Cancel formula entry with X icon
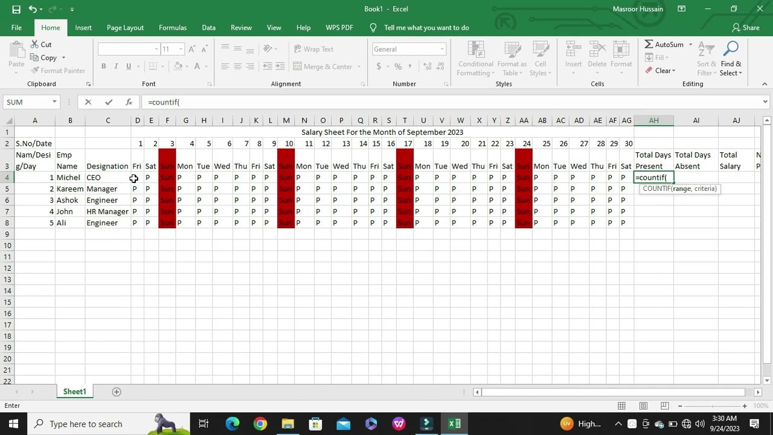Viewport: 773px width, 435px height. [x=88, y=102]
